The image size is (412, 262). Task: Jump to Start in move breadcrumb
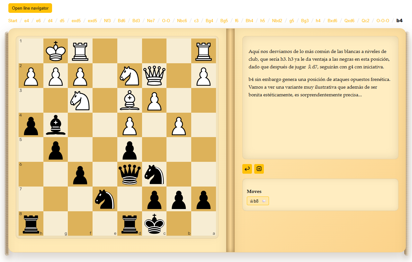[x=13, y=21]
